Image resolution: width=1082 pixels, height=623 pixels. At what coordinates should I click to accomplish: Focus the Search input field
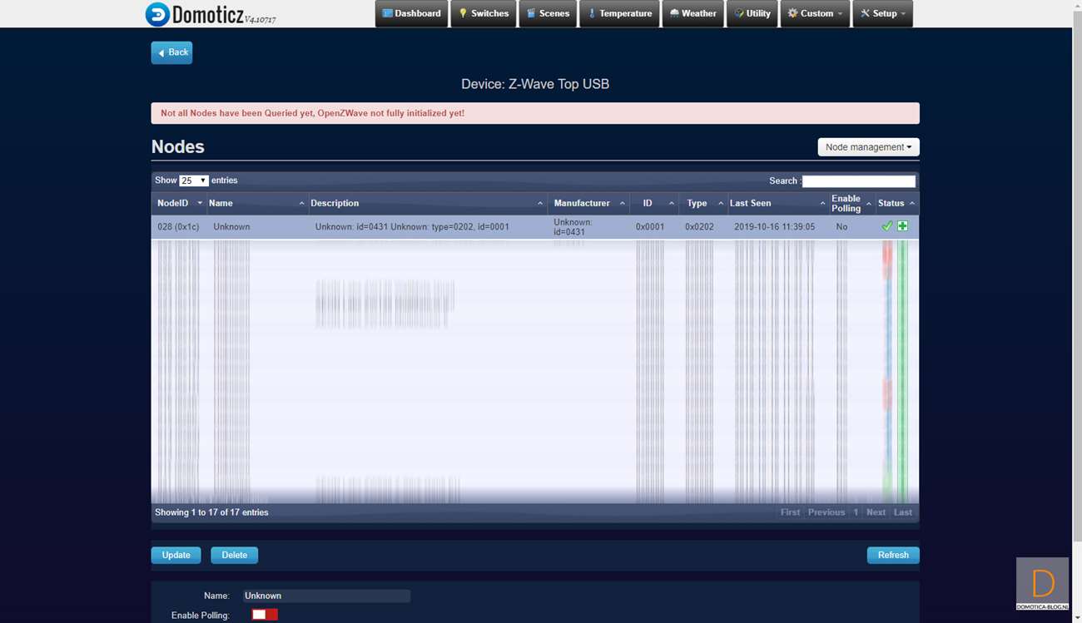coord(858,181)
